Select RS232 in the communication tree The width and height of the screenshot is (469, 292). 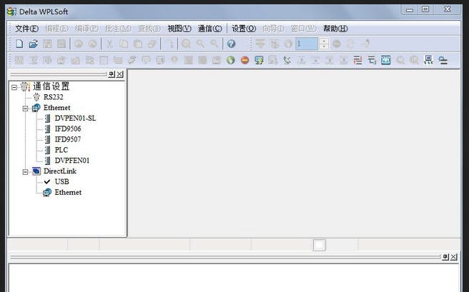pos(53,97)
